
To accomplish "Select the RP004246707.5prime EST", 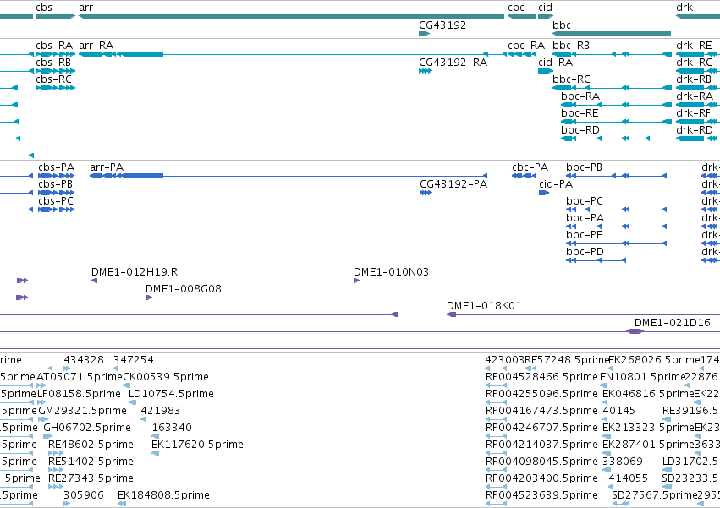I will (x=496, y=436).
